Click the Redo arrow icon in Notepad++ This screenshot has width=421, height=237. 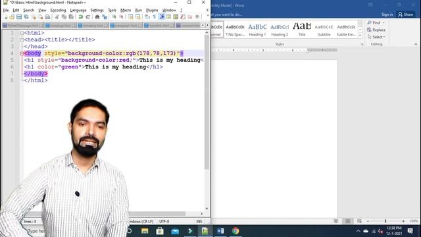tap(87, 17)
